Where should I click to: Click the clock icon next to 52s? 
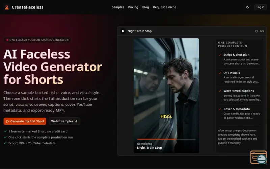click(x=256, y=31)
